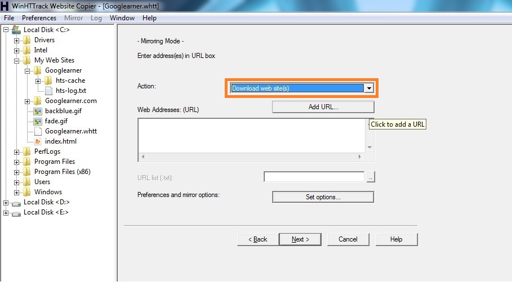512x286 pixels.
Task: Open the Preferences menu
Action: point(39,18)
